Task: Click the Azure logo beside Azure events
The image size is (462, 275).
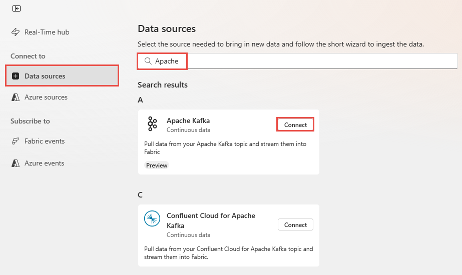Action: (16, 163)
